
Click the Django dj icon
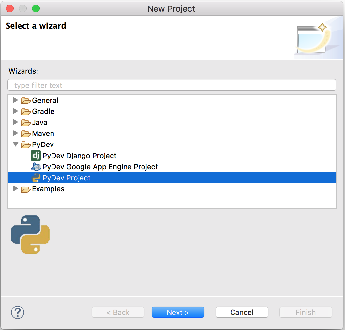[x=36, y=156]
